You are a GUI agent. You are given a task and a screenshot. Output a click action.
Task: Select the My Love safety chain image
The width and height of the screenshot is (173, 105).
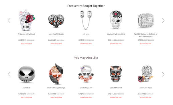pyautogui.click(x=86, y=20)
